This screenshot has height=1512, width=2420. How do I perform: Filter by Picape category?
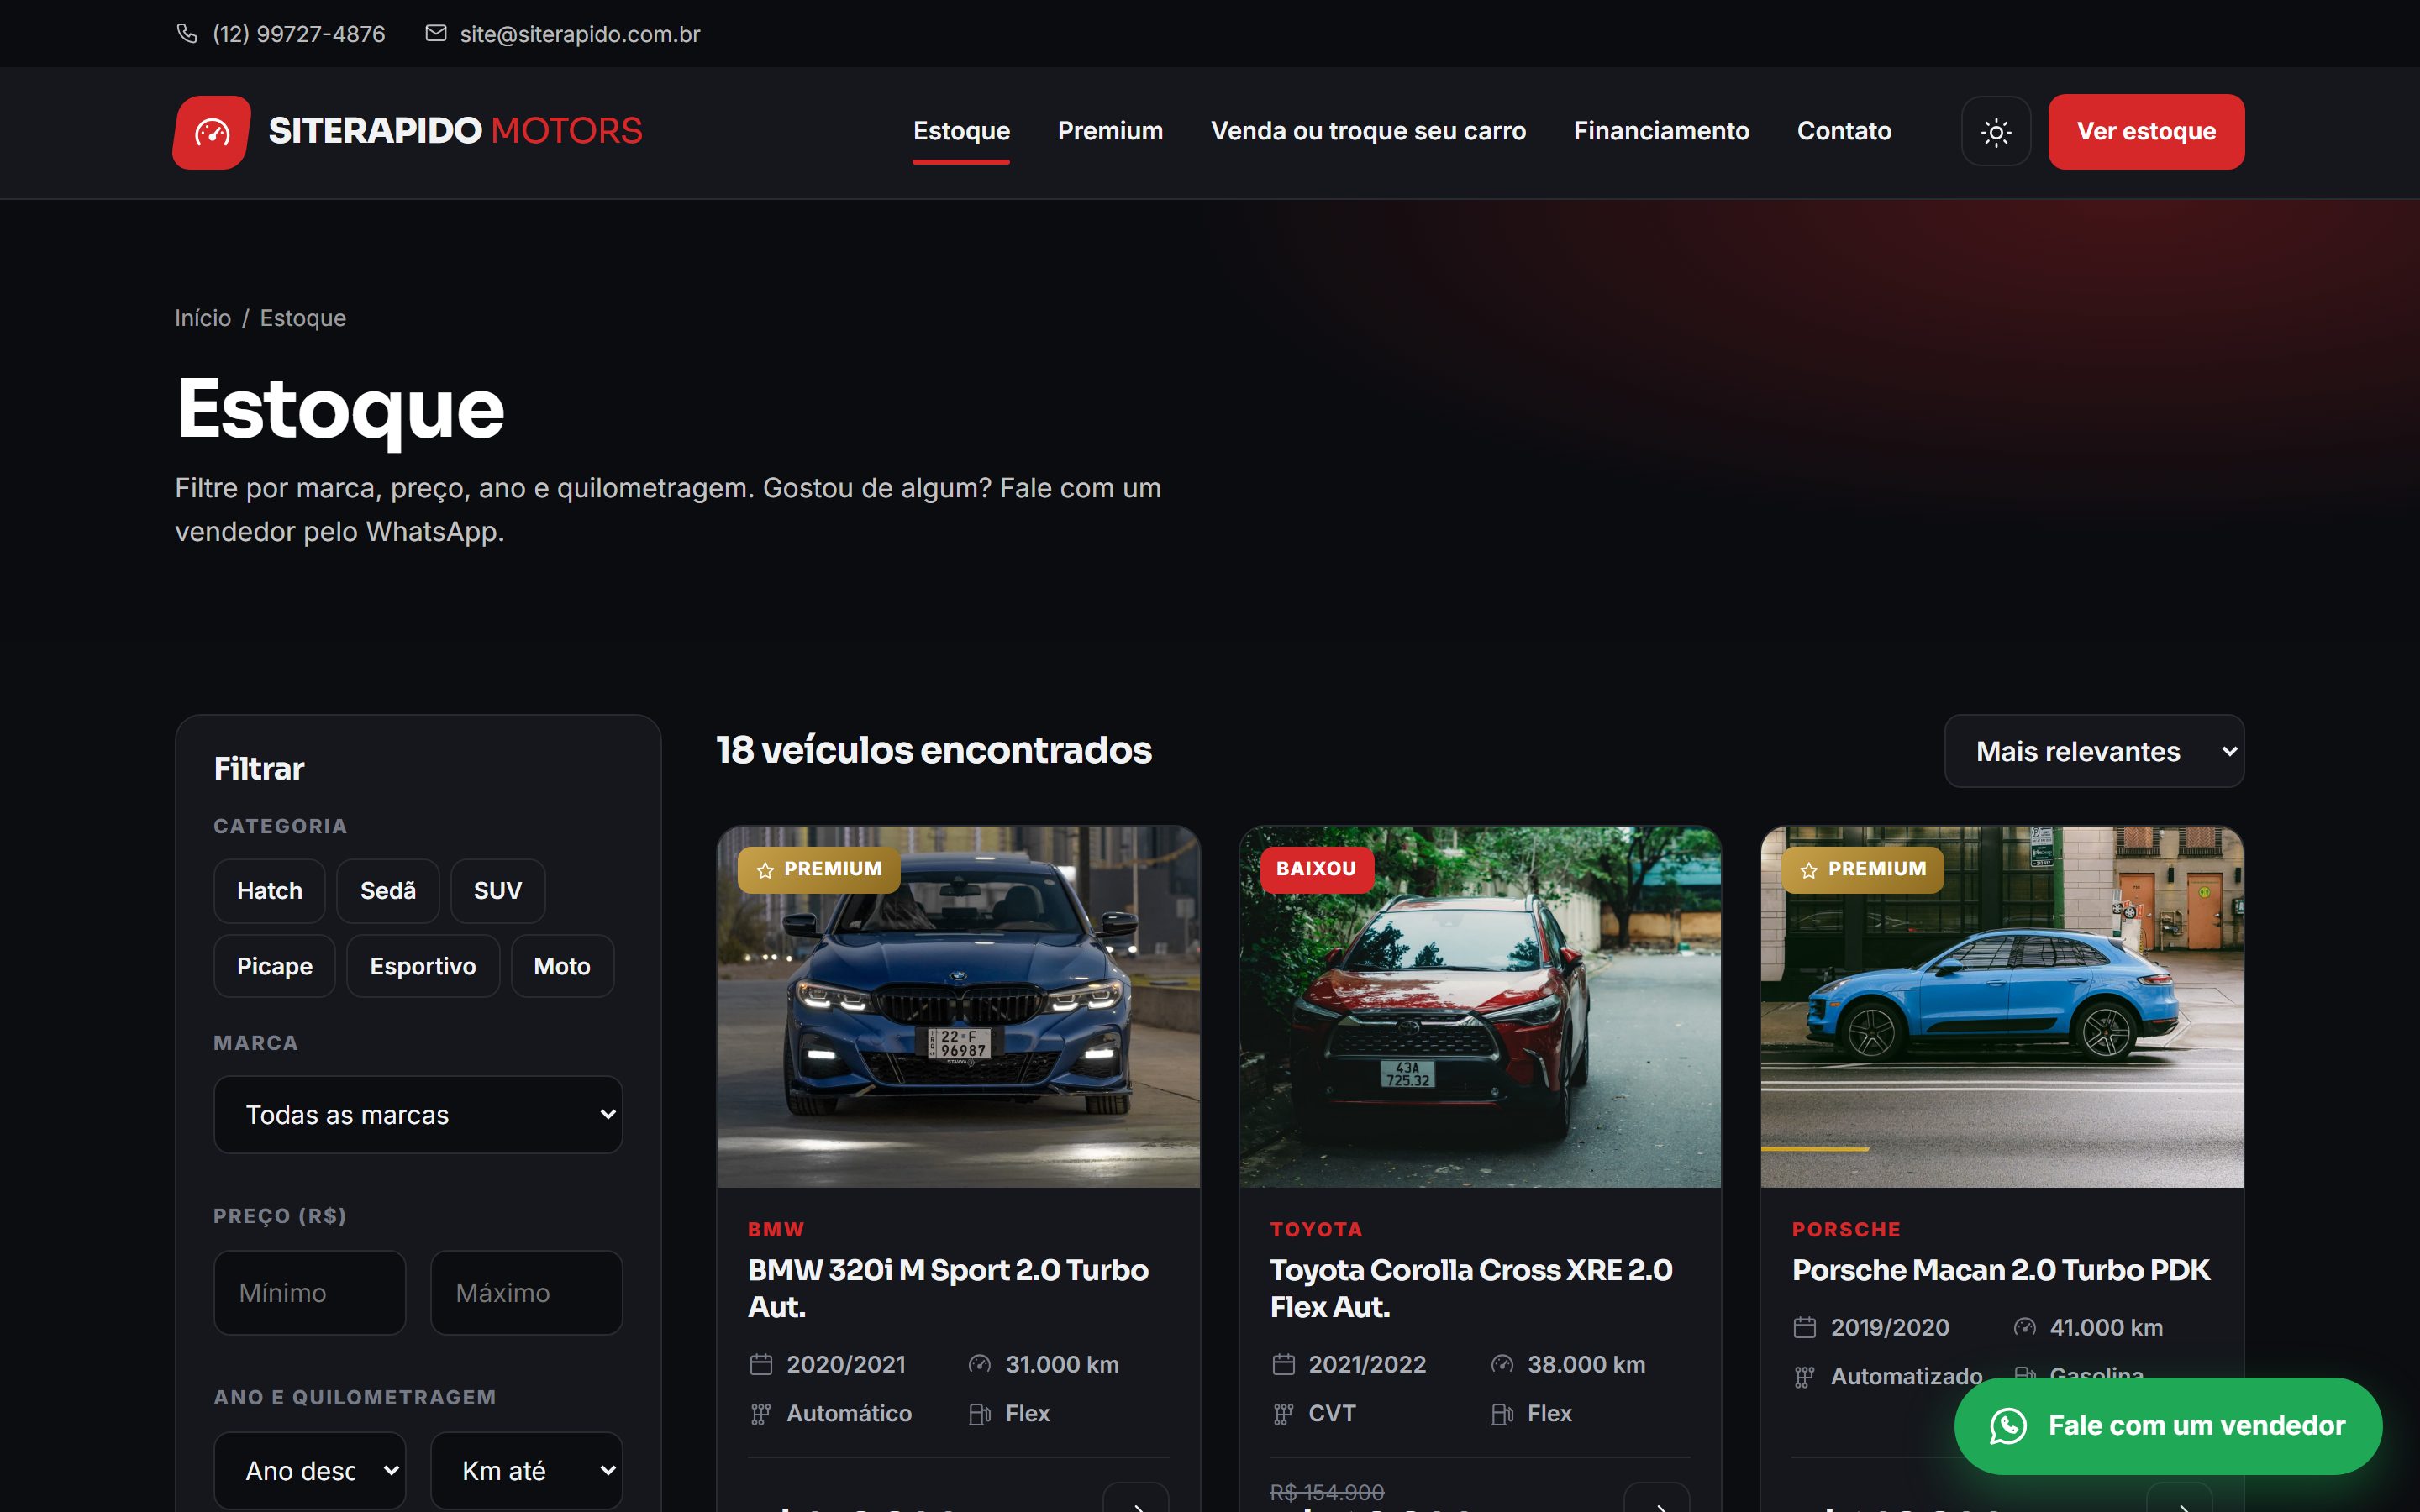click(275, 966)
